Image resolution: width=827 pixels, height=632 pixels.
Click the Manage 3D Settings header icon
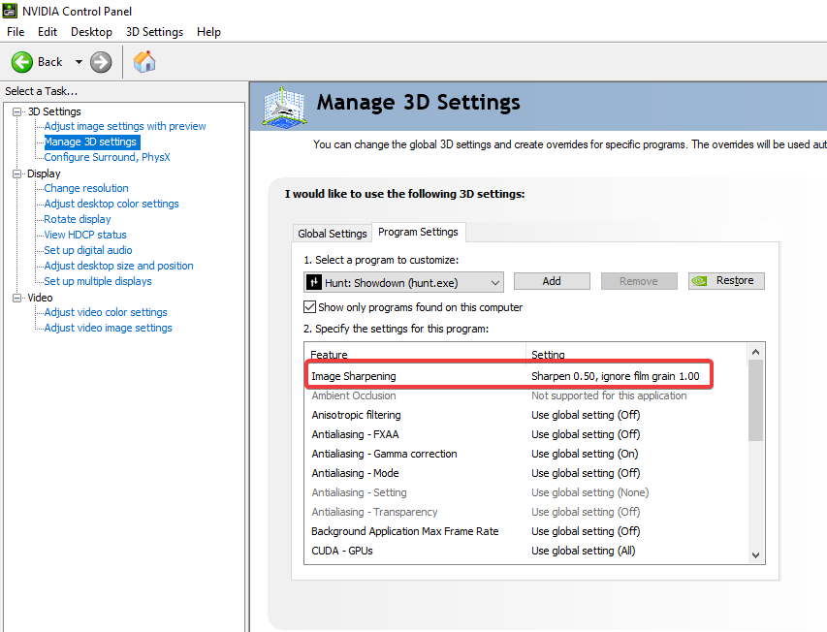pos(285,106)
